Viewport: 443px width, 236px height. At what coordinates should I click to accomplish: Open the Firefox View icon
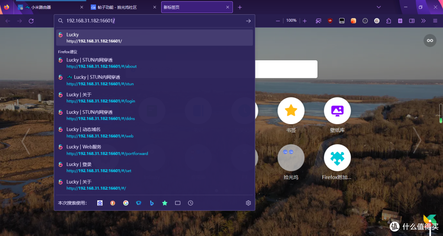click(6, 7)
